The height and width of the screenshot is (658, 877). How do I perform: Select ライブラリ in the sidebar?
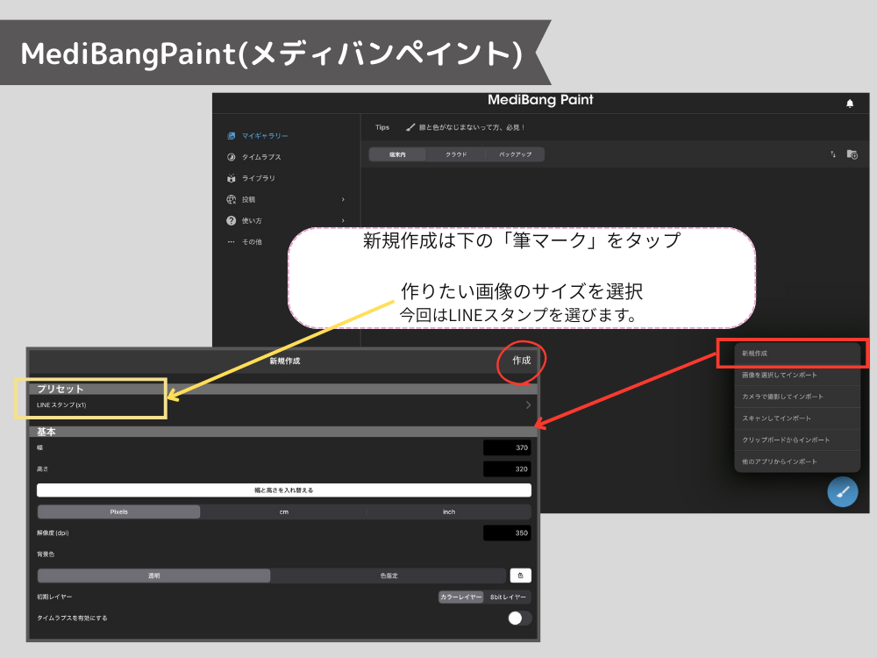[x=258, y=178]
